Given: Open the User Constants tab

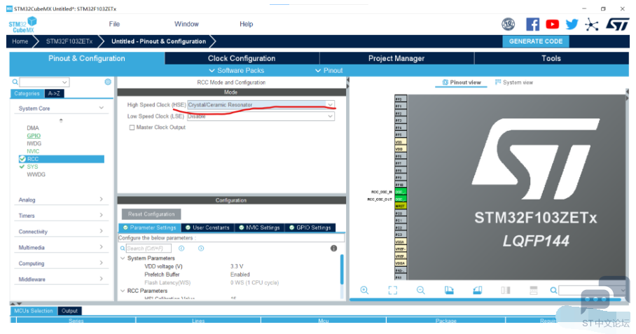Looking at the screenshot, I should click(207, 228).
